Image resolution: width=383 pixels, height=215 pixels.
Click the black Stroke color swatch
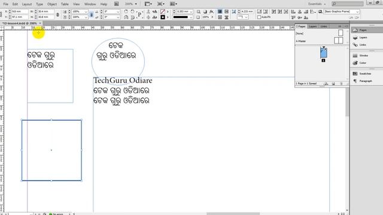163,17
